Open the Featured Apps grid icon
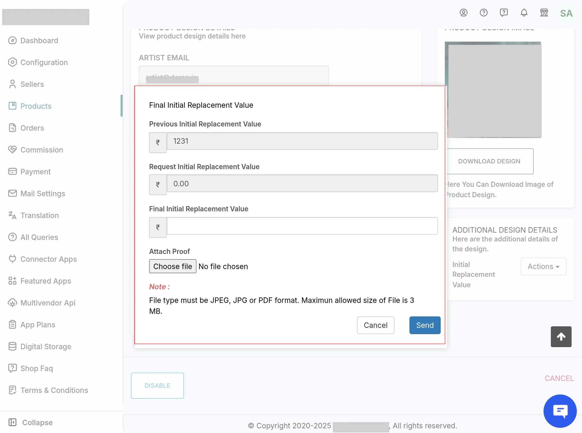Viewport: 582px width, 433px height. click(12, 281)
